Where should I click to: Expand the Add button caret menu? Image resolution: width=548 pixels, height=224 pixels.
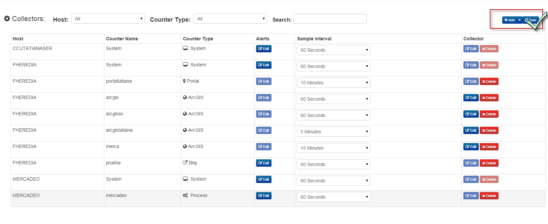(x=520, y=20)
